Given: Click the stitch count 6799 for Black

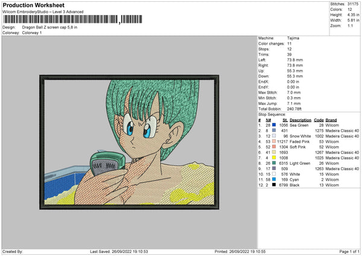Looking at the screenshot, I should [x=284, y=185].
